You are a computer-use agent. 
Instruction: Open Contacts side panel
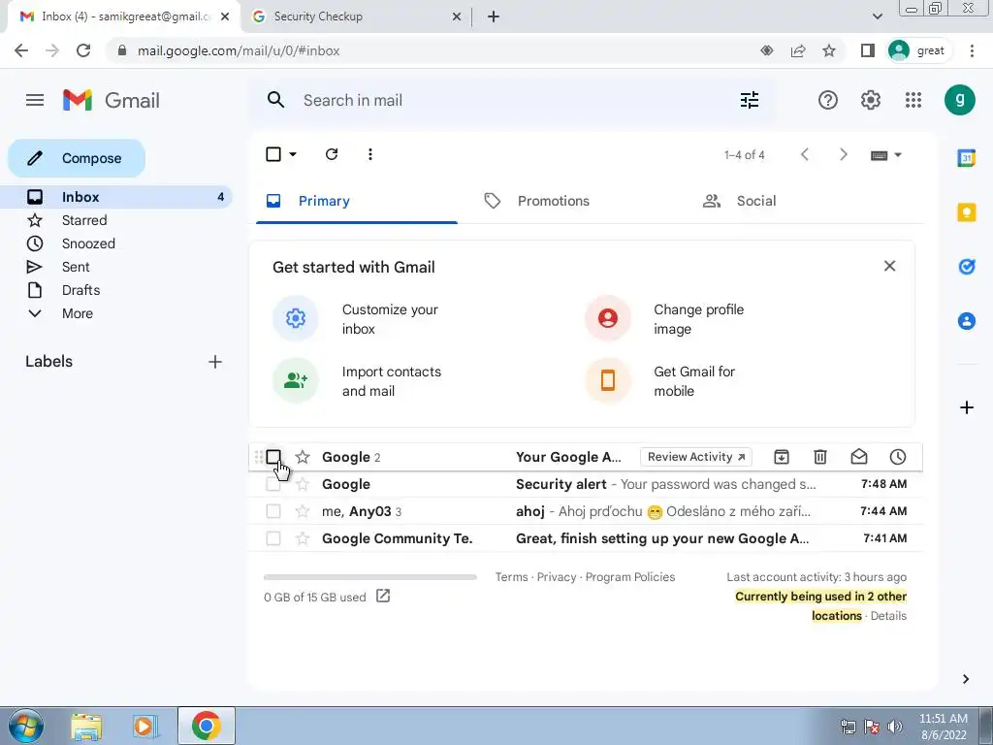pos(967,321)
